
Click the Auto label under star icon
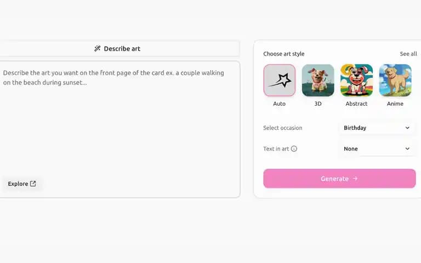(x=279, y=104)
